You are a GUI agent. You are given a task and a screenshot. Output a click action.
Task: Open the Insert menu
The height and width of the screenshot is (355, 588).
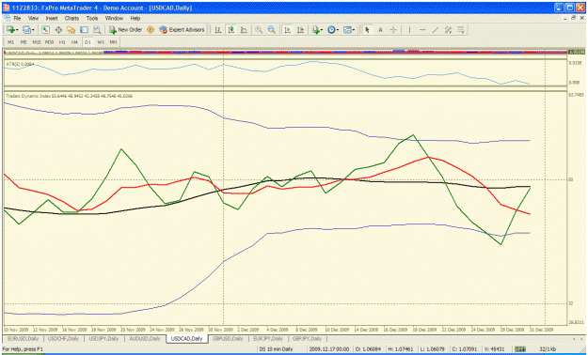click(x=52, y=18)
